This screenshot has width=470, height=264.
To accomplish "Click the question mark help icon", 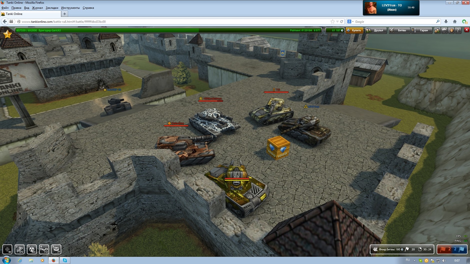I will (458, 30).
